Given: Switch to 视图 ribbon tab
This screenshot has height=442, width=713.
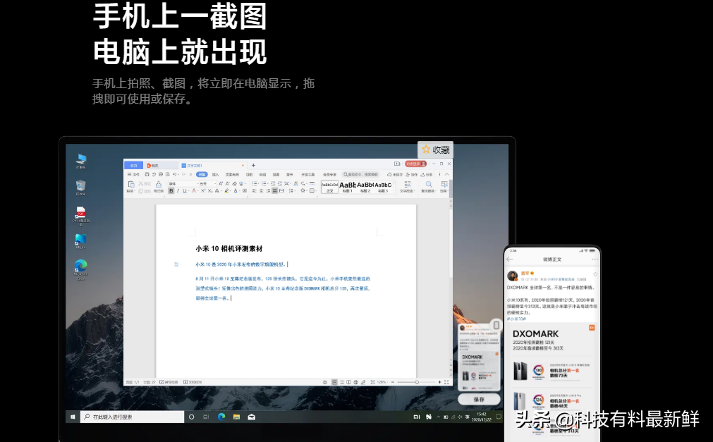Looking at the screenshot, I should pyautogui.click(x=276, y=175).
